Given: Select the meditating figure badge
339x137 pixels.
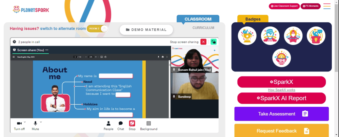Looking at the screenshot, I should (x=293, y=36).
